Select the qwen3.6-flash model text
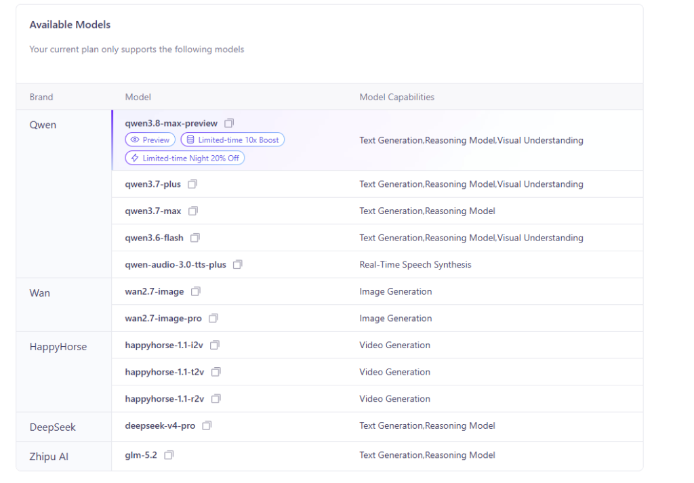Image resolution: width=694 pixels, height=483 pixels. [x=154, y=238]
